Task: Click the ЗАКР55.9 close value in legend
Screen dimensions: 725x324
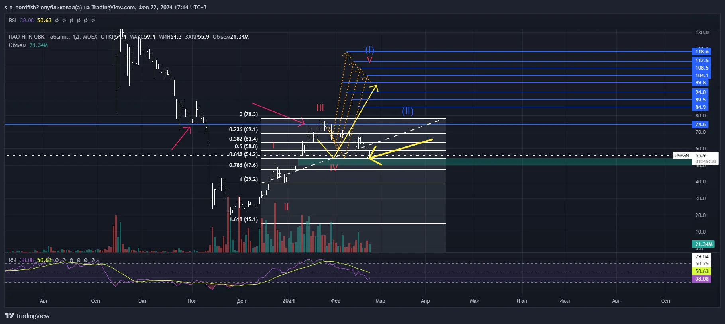Action: 197,37
